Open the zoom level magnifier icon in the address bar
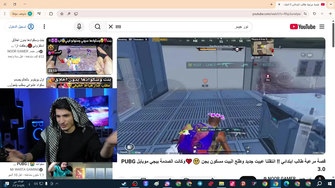The height and width of the screenshot is (188, 335). click(x=69, y=14)
